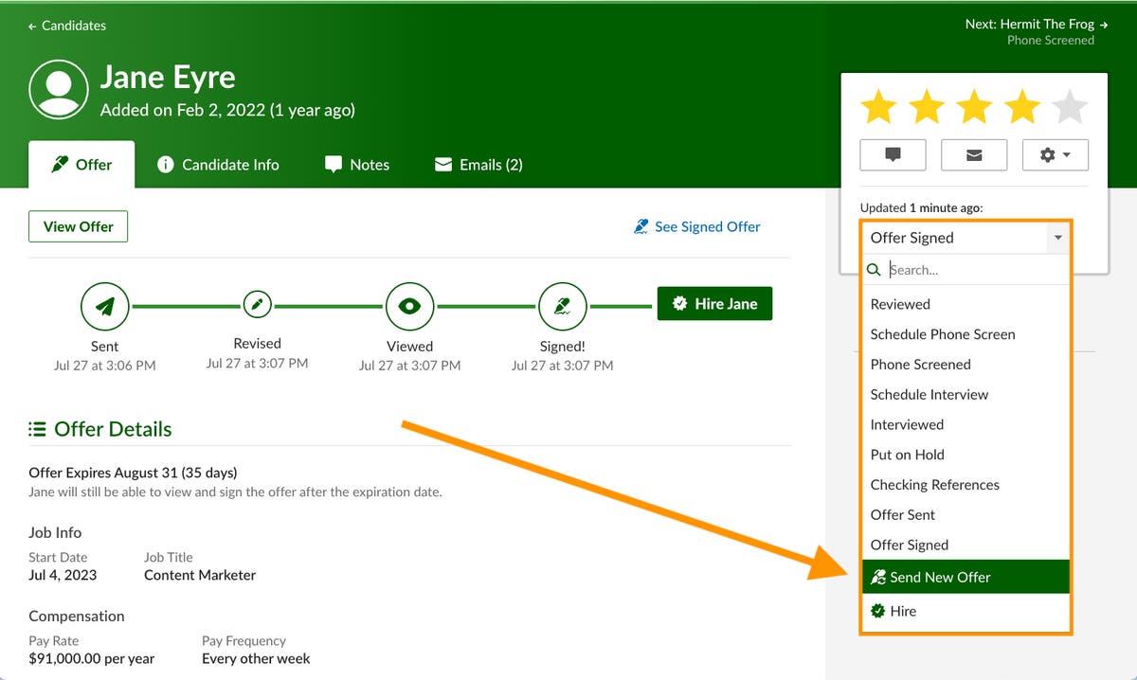Switch to the Candidate Info tab

tap(218, 164)
